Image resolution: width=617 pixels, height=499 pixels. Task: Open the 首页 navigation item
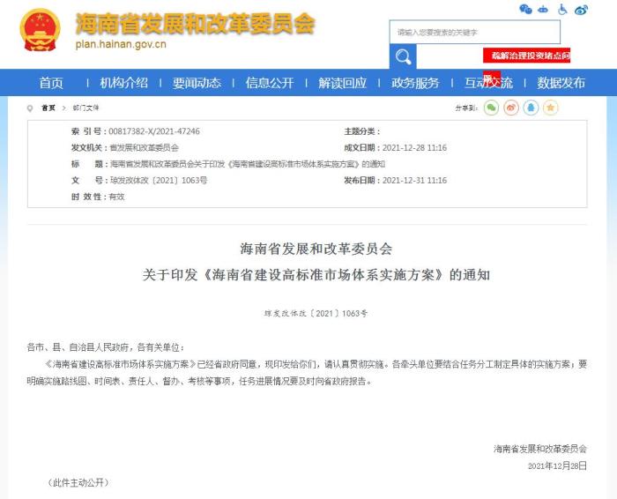51,83
